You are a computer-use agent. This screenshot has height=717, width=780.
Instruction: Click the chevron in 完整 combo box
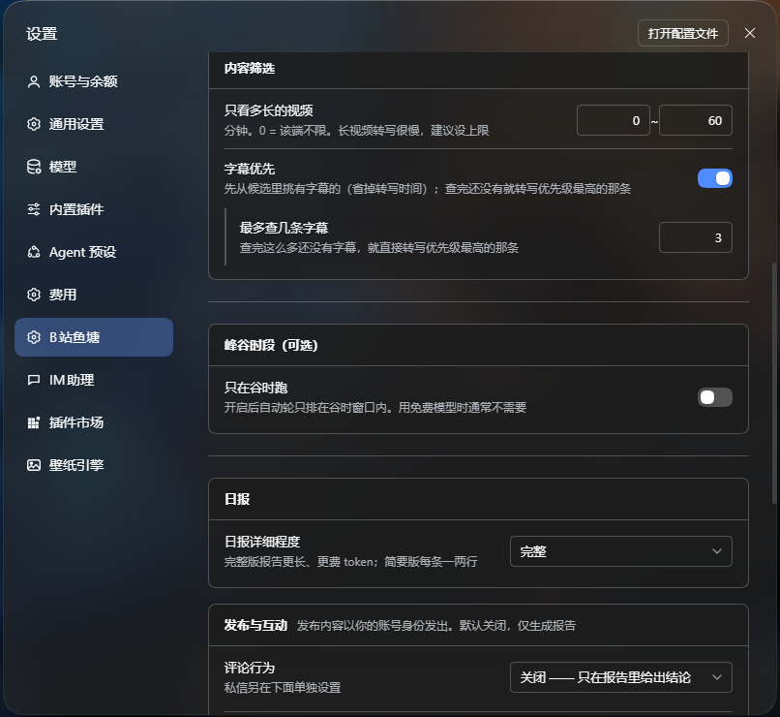point(717,551)
